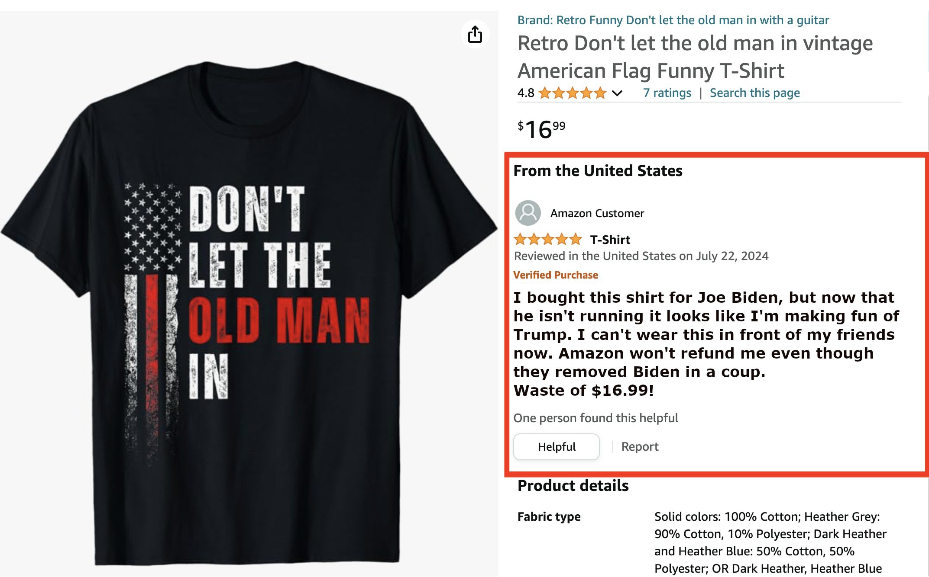Click the review's five-star rating
The width and height of the screenshot is (929, 577).
[x=547, y=239]
